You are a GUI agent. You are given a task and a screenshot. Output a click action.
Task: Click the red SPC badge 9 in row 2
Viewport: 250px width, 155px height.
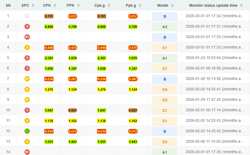27,27
